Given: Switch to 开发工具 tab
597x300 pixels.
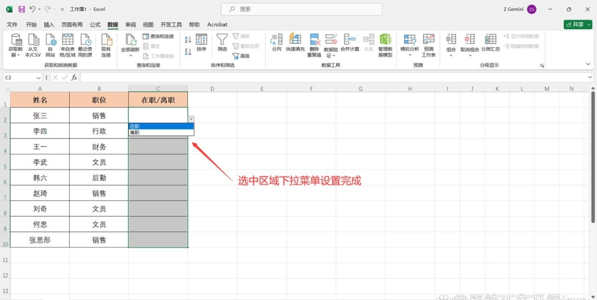Looking at the screenshot, I should click(171, 24).
